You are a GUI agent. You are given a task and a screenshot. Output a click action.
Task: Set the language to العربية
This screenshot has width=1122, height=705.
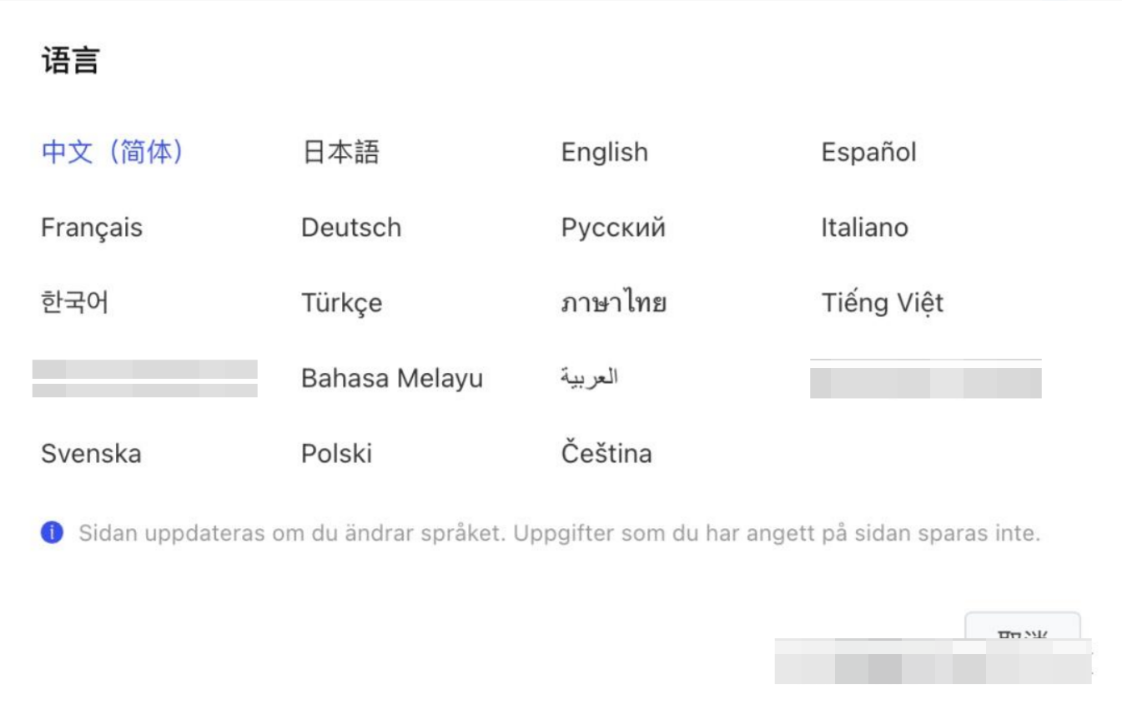tap(593, 378)
